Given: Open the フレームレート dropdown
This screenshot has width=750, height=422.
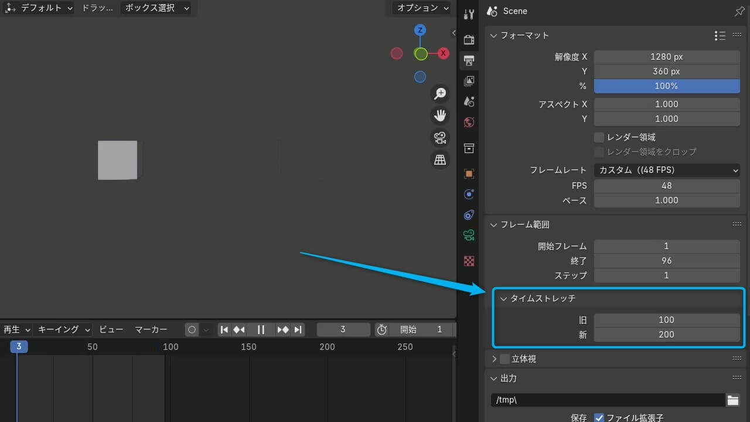Looking at the screenshot, I should 667,170.
